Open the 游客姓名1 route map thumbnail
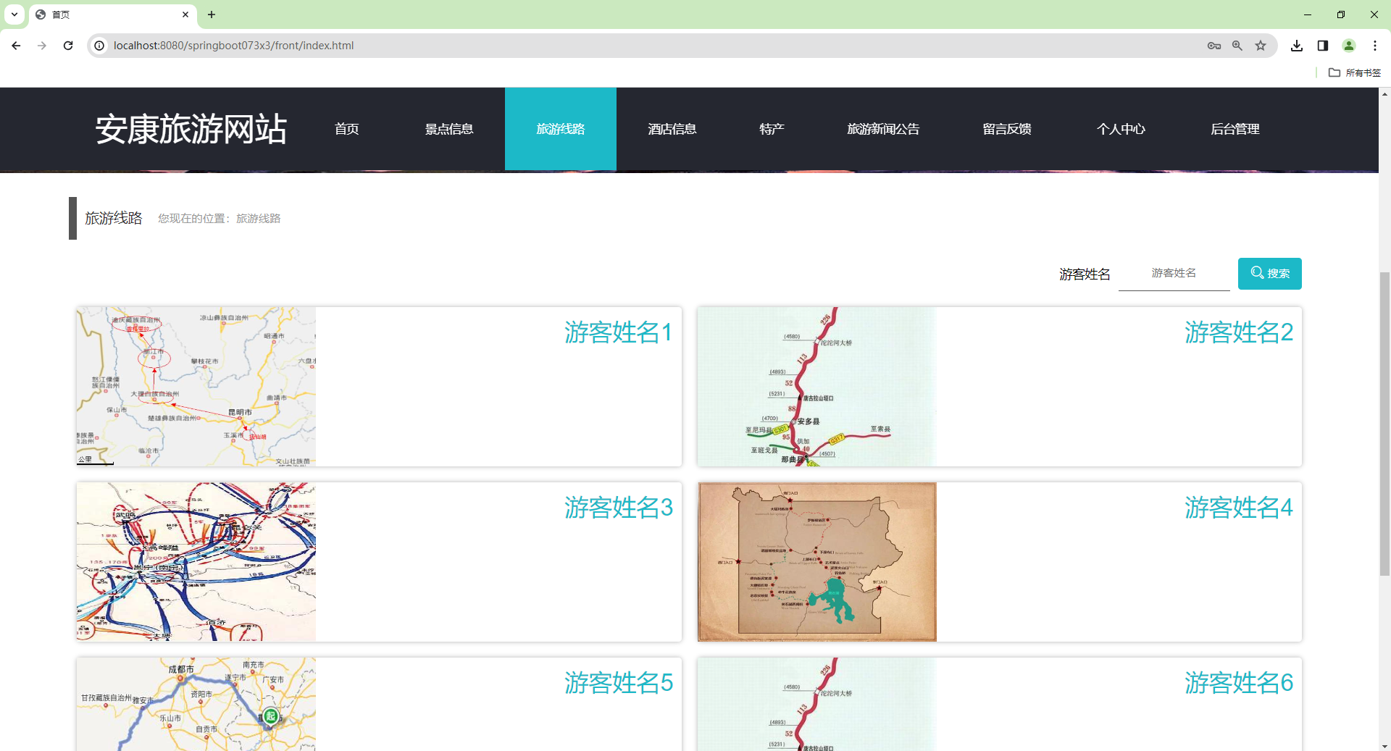The height and width of the screenshot is (751, 1391). 196,387
